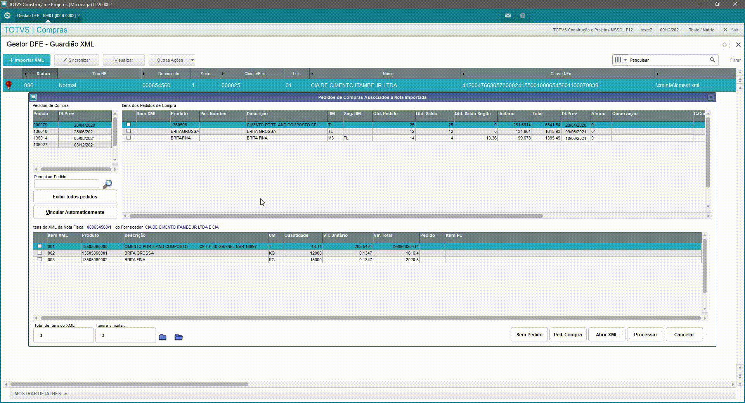Select pedido 136014 row
The width and height of the screenshot is (745, 403).
73,138
